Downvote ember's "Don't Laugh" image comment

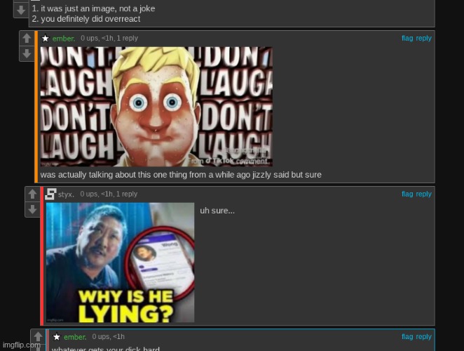tap(27, 53)
